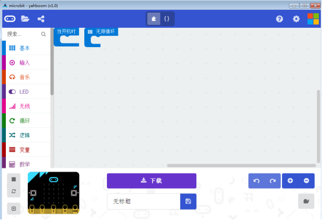This screenshot has width=322, height=220.
Task: Open the LED blocks category
Action: [x=26, y=92]
